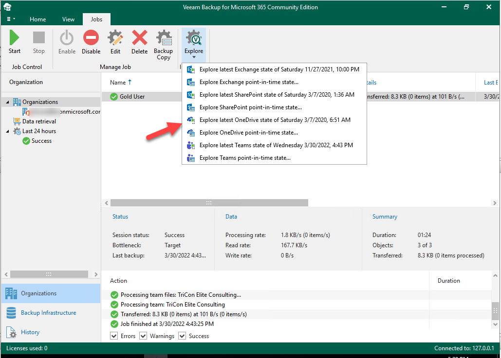Choose Explore latest OneDrive state option
Screen dimensions: 501x358
pyautogui.click(x=275, y=120)
